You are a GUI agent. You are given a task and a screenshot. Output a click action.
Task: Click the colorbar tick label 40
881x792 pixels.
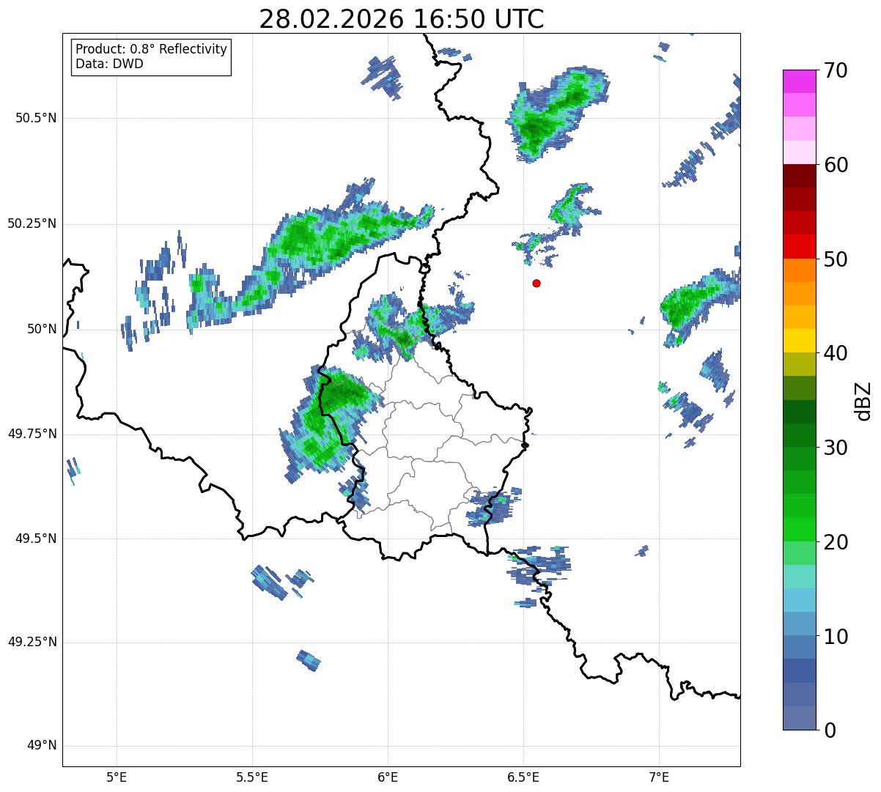tap(836, 353)
